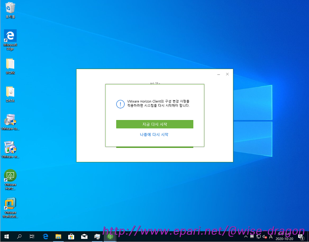Toggle the IME input mode indicator A
The height and width of the screenshot is (242, 309).
point(271,237)
